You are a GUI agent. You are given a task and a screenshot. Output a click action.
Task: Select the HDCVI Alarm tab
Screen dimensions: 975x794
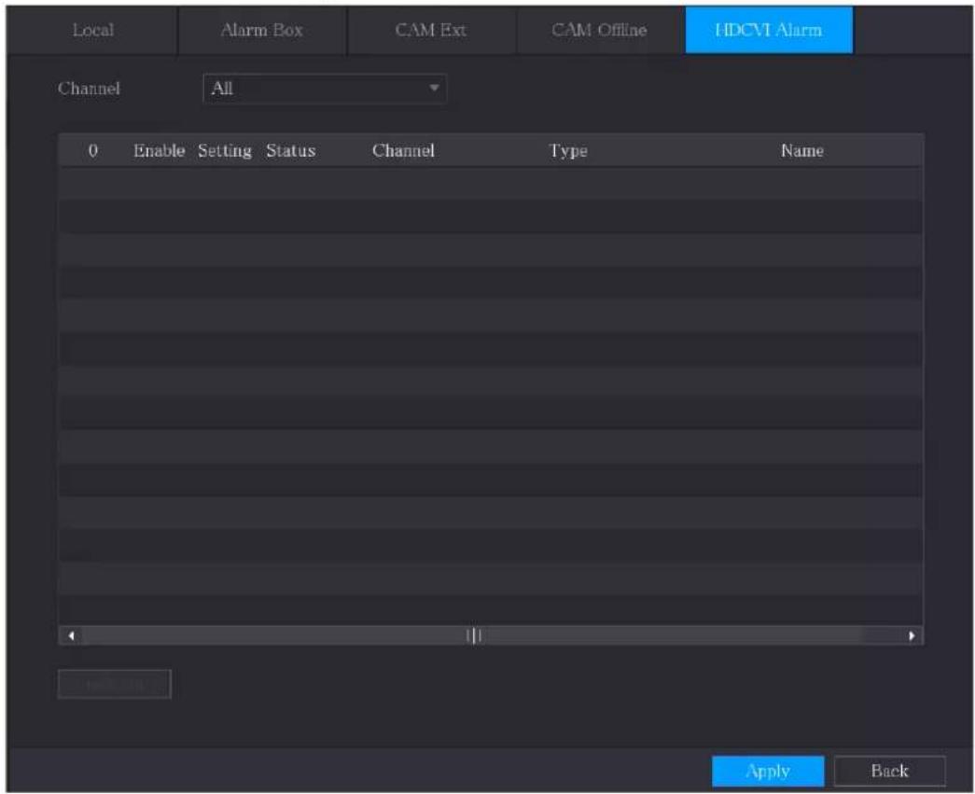pyautogui.click(x=769, y=30)
